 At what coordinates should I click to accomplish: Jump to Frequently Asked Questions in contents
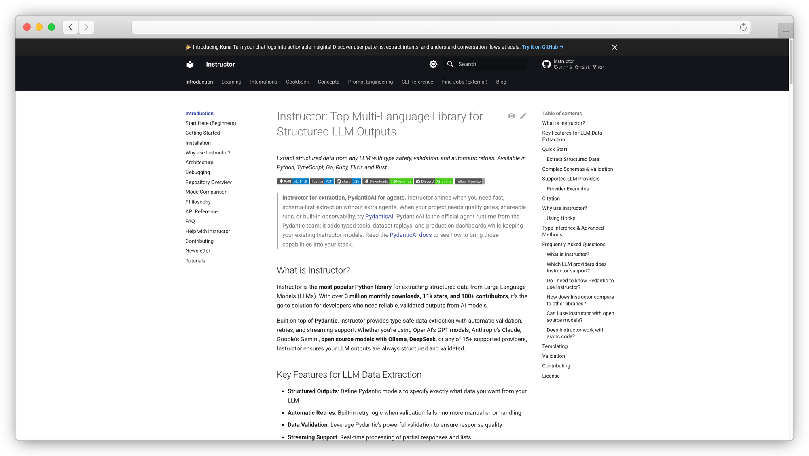pos(574,245)
